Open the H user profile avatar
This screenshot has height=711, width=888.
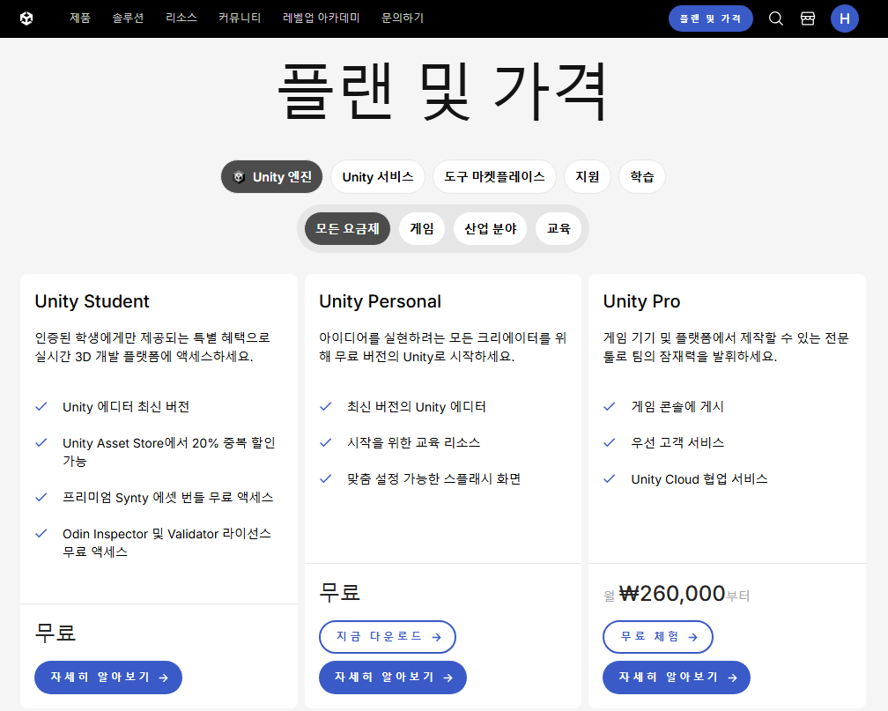coord(844,19)
